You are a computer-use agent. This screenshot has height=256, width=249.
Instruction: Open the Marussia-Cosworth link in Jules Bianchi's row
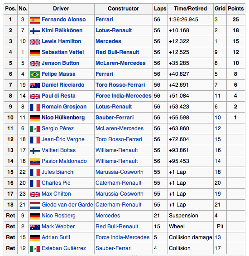pos(120,172)
